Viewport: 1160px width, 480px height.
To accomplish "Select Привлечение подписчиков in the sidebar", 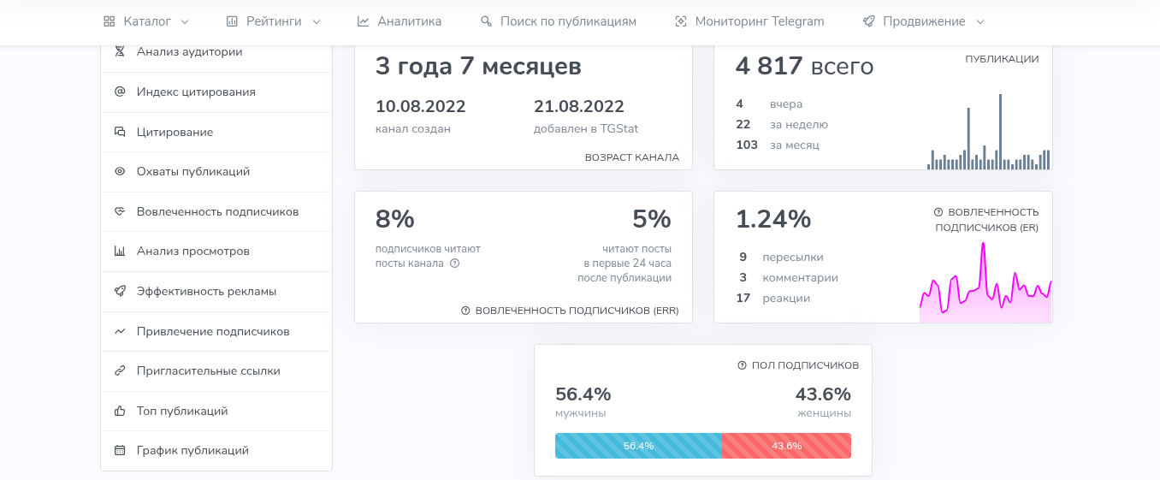I will (x=213, y=331).
